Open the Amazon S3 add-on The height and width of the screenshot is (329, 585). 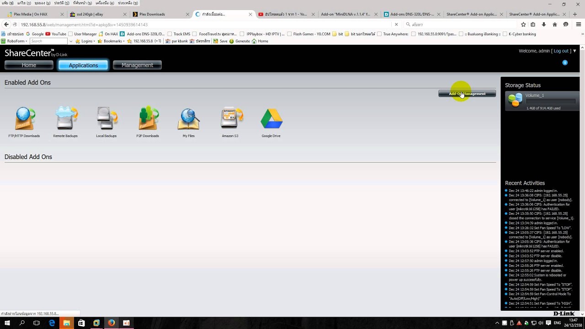[x=230, y=122]
